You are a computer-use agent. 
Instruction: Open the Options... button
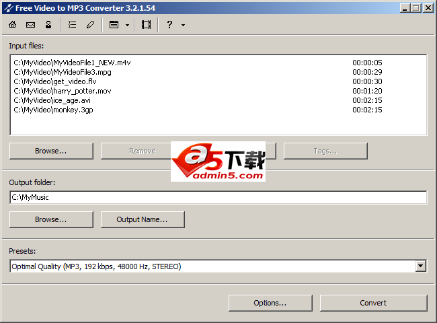[x=270, y=303]
